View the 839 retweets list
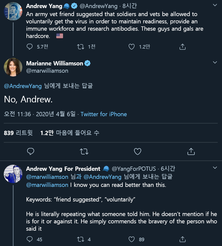This screenshot has width=222, height=246. 18,133
